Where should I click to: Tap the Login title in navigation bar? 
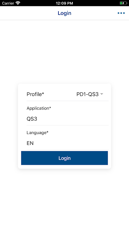(64, 13)
